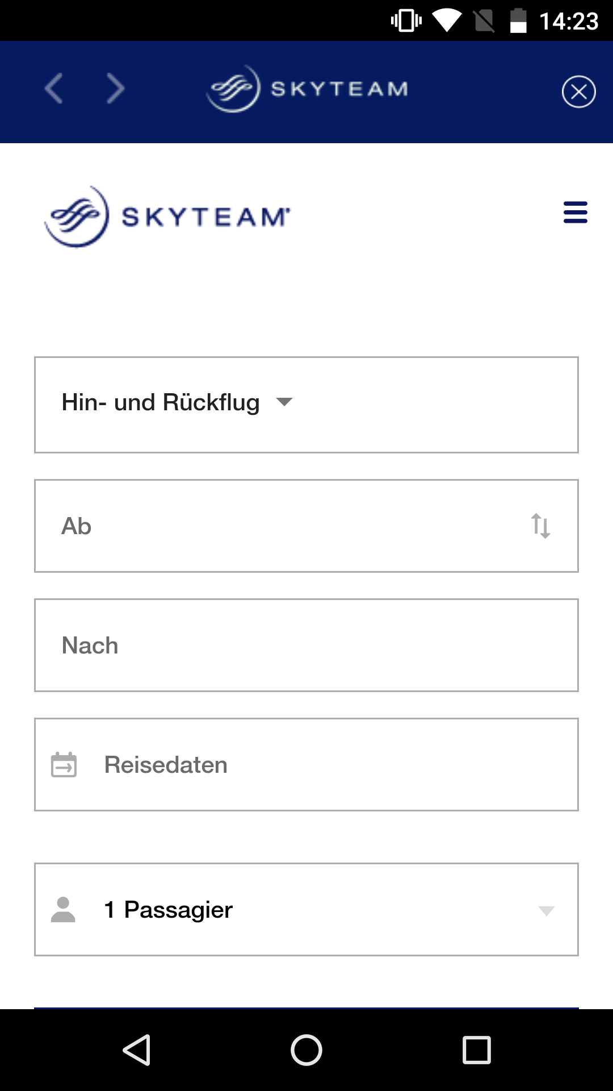Screen dimensions: 613x1091
Task: Tap the SkyTeam logo in header bar
Action: (x=307, y=89)
